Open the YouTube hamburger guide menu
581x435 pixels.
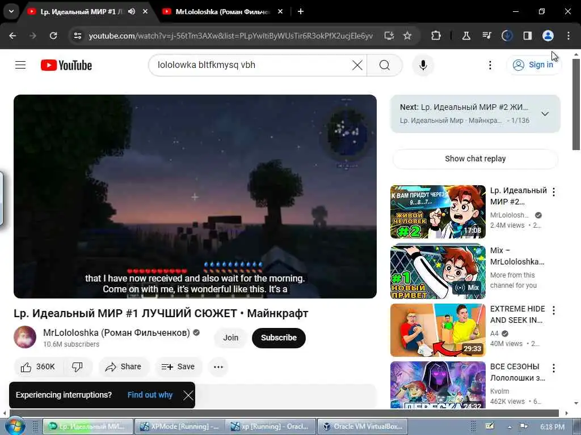20,65
